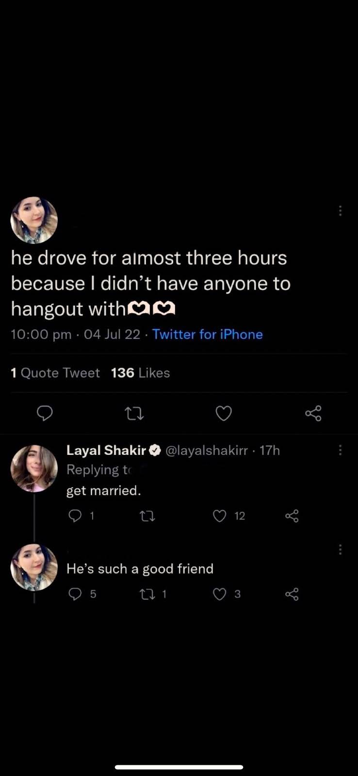Like the main three hours tweet
The image size is (358, 776).
pos(224,413)
